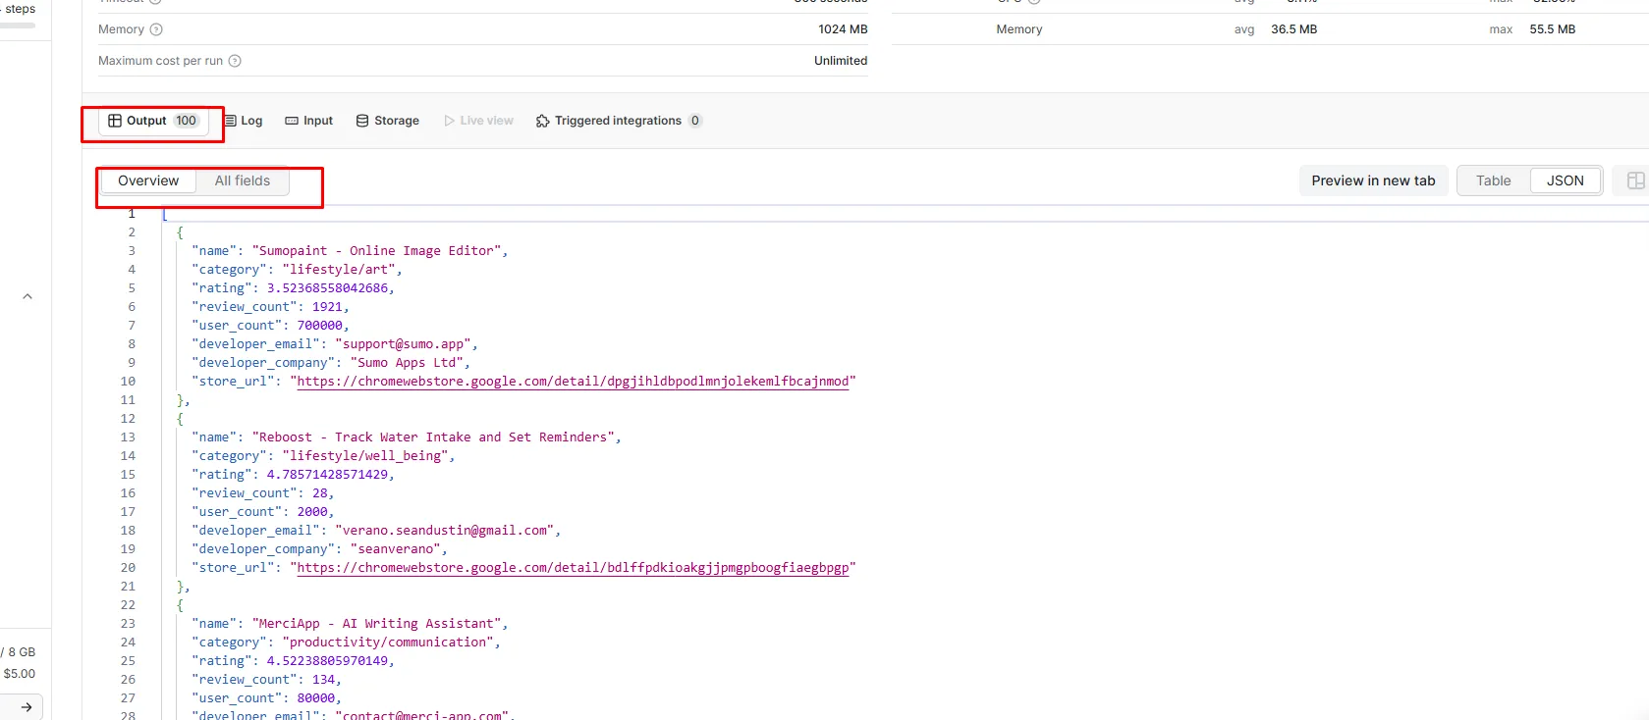Image resolution: width=1649 pixels, height=720 pixels.
Task: Open the Live view tab
Action: point(479,121)
